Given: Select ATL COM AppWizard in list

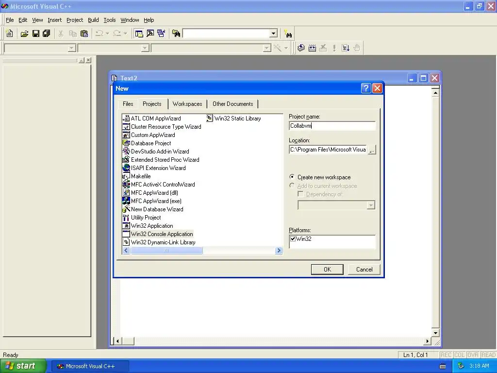Looking at the screenshot, I should pyautogui.click(x=151, y=119).
